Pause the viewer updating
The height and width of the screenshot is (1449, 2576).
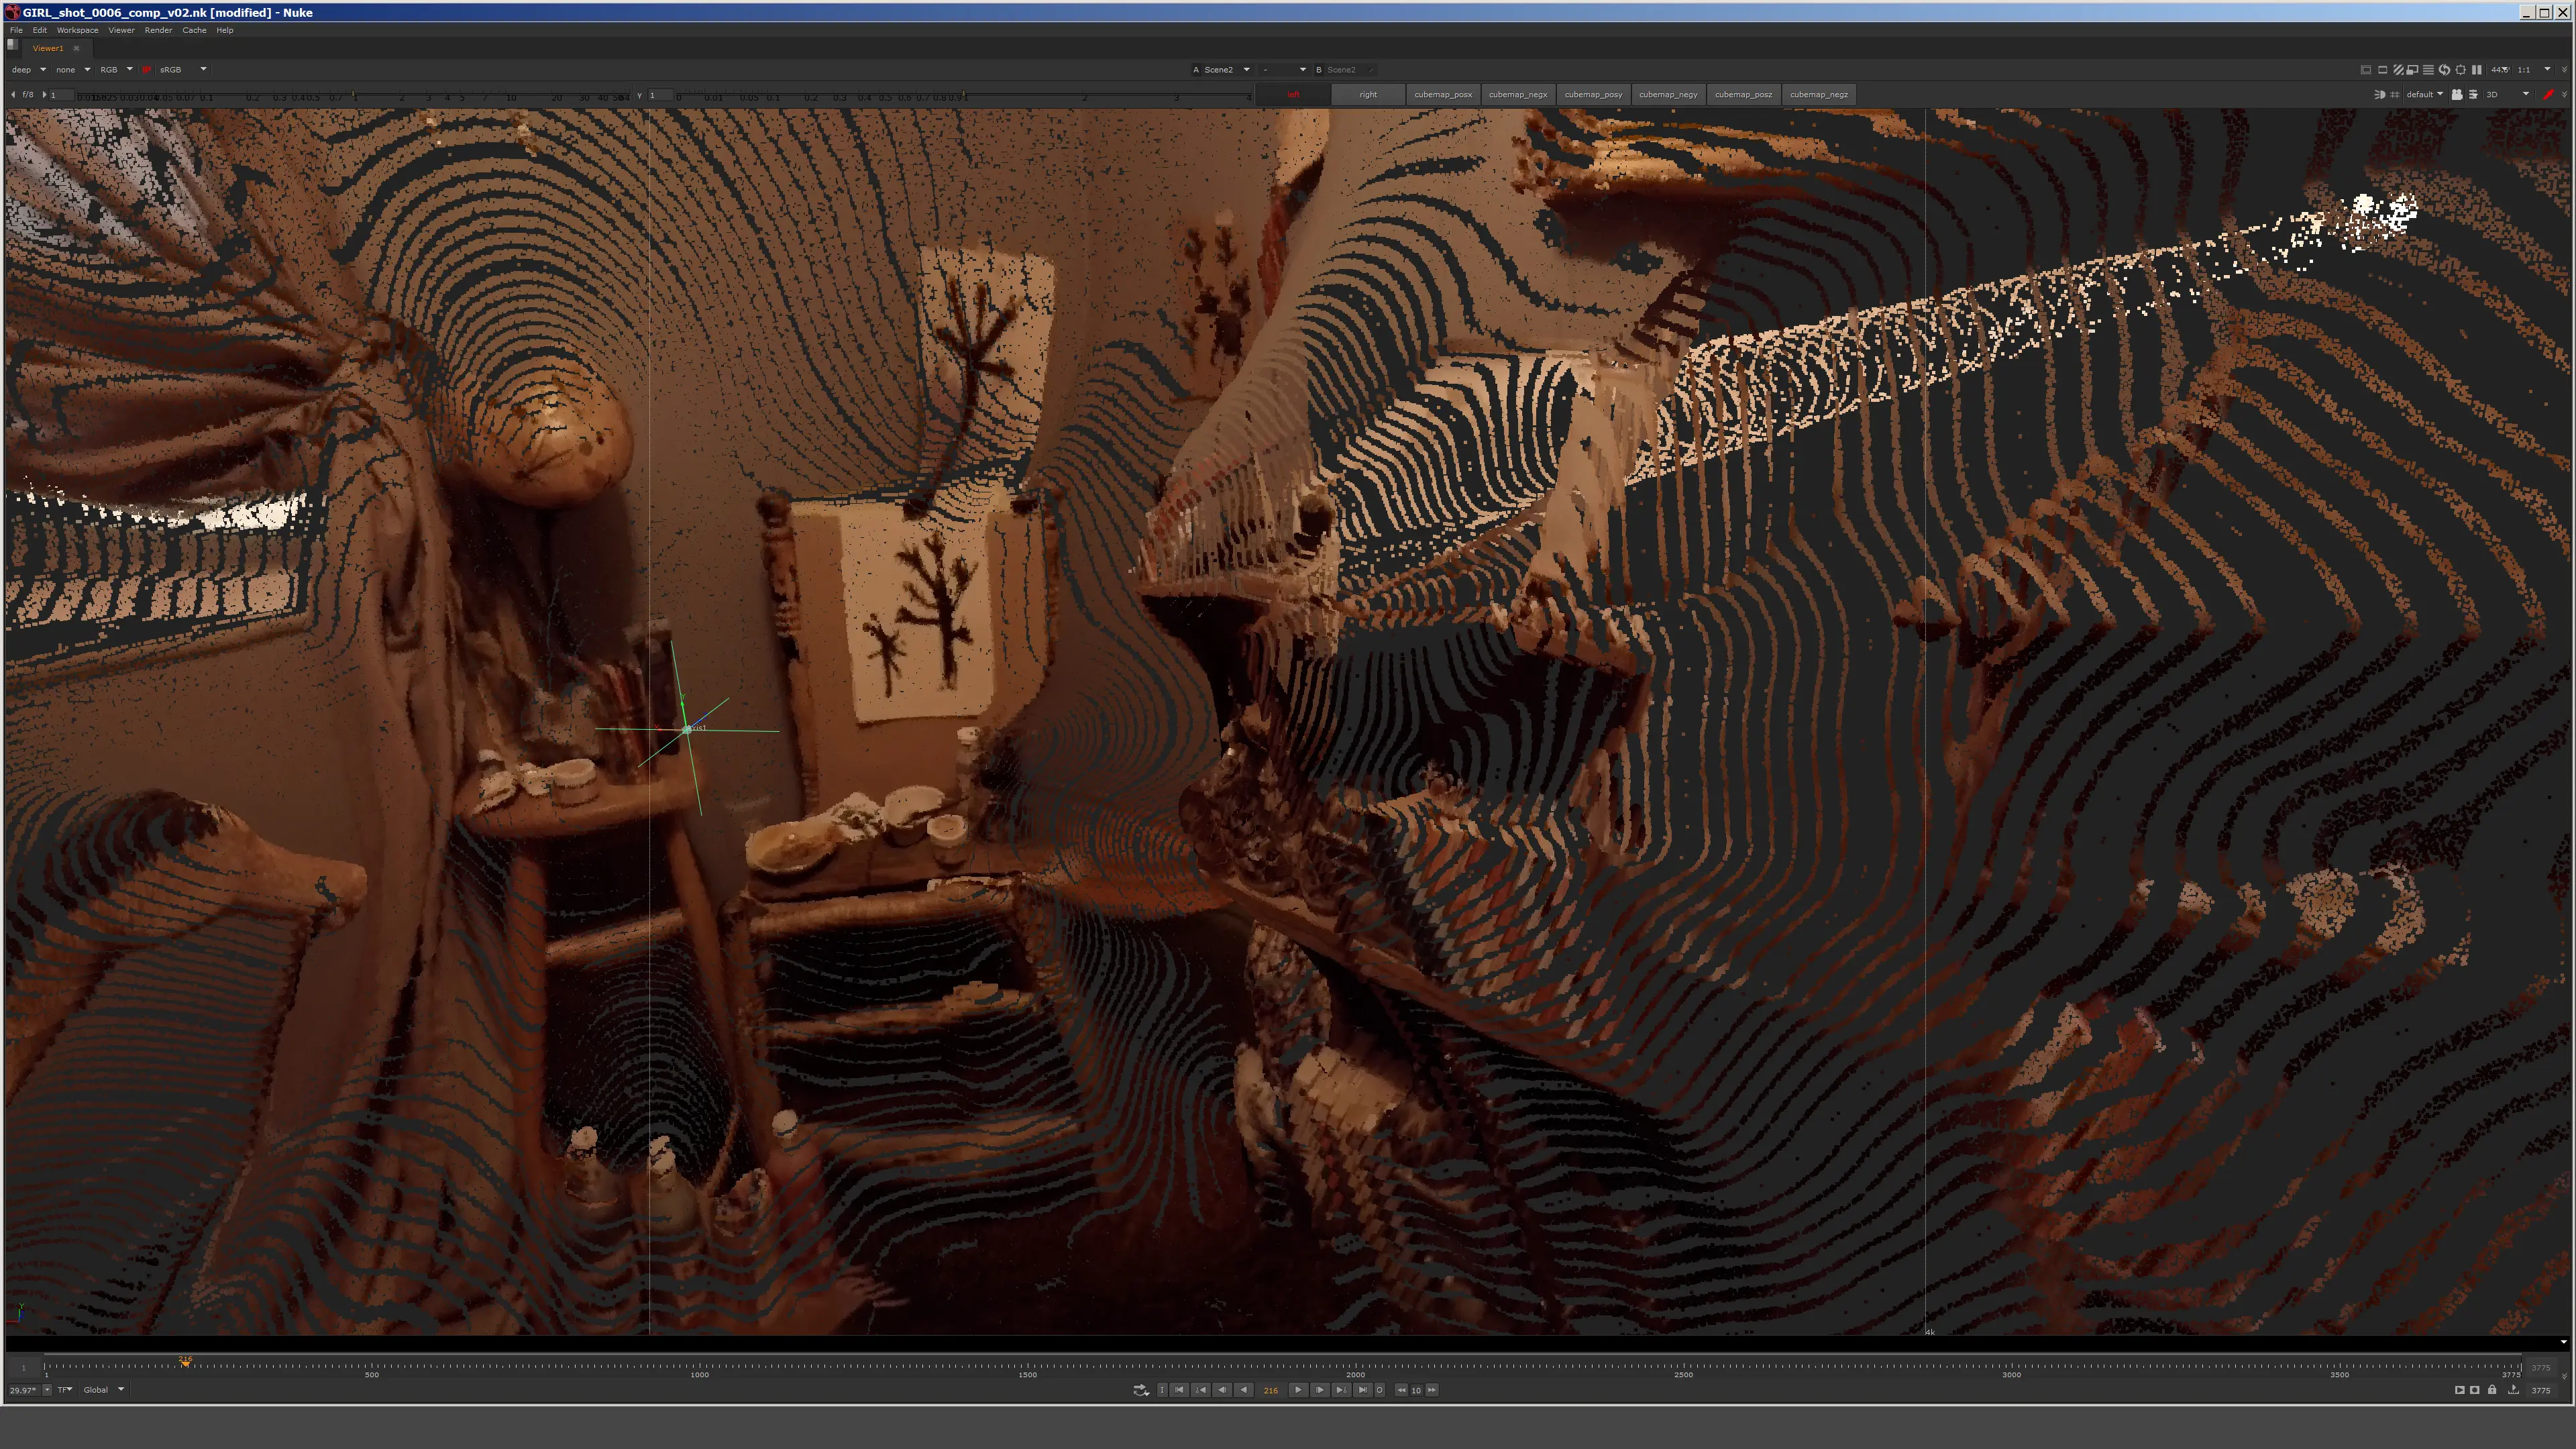click(2476, 70)
